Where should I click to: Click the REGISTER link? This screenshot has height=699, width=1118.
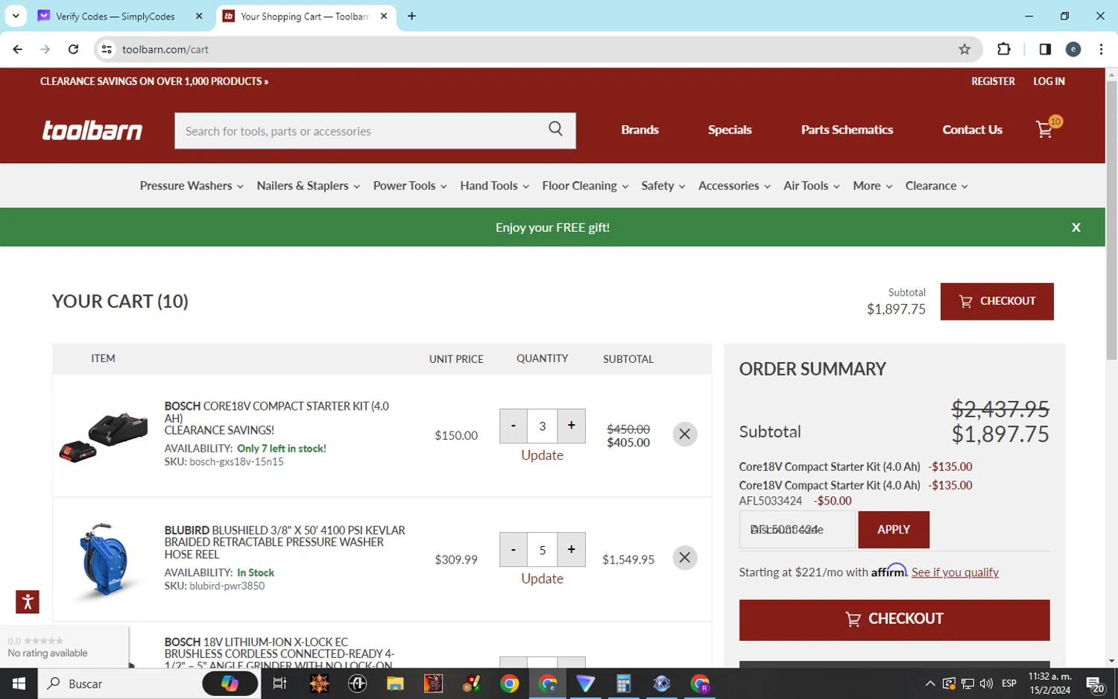[993, 81]
